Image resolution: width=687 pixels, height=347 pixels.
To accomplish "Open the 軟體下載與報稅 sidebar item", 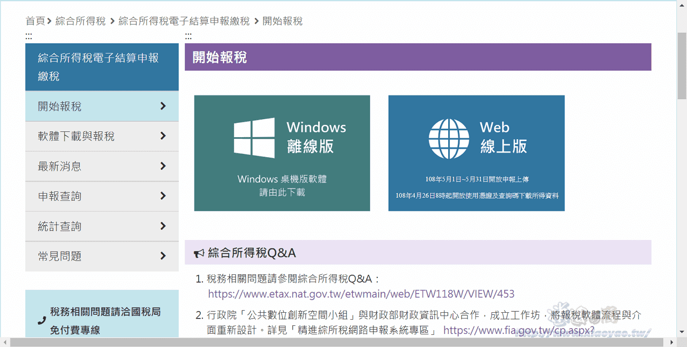I will (x=102, y=137).
